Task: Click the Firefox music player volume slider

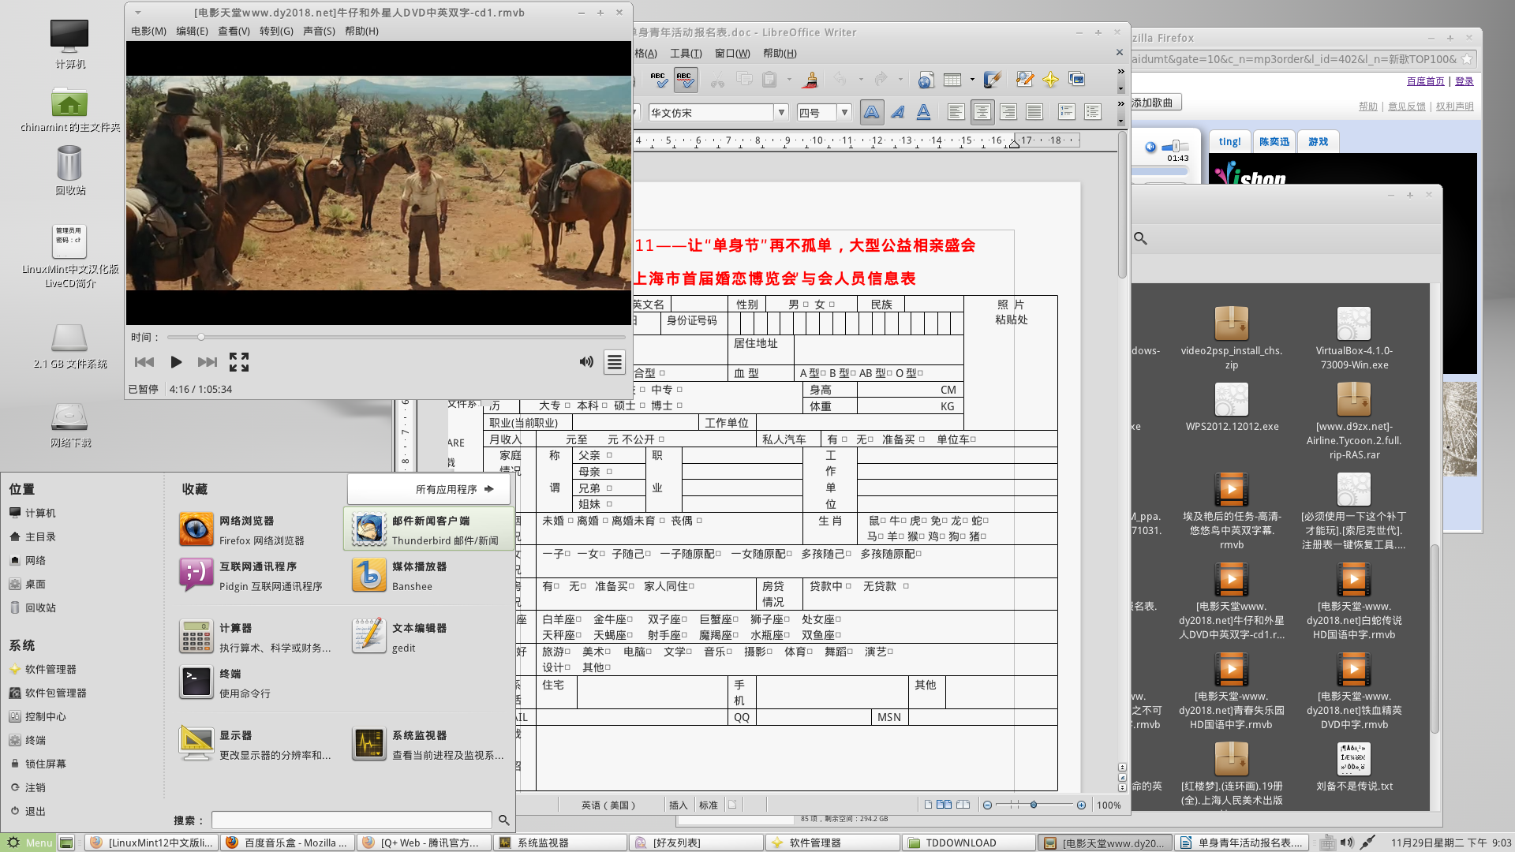Action: [1175, 147]
